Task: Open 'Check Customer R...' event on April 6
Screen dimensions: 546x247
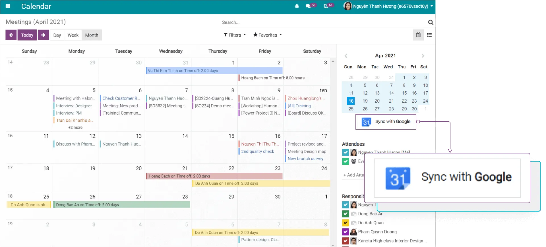Action: point(121,98)
